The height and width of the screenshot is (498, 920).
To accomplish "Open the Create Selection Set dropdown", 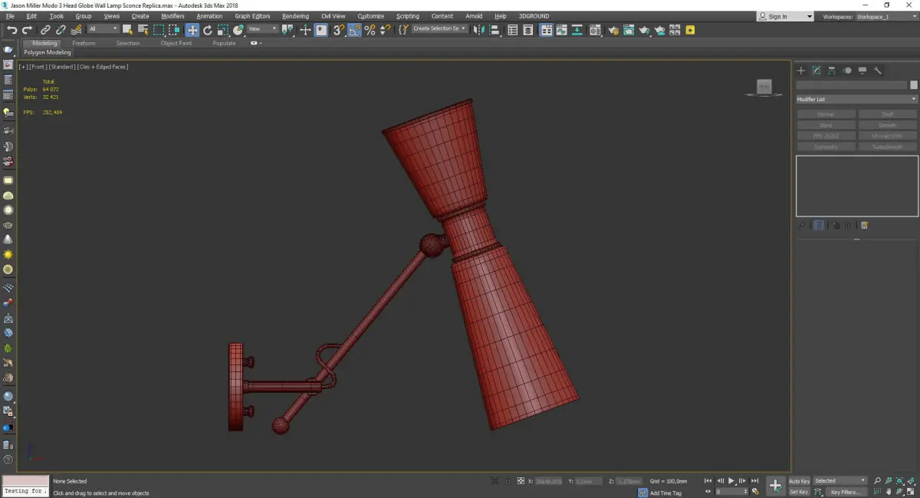I will [x=439, y=29].
